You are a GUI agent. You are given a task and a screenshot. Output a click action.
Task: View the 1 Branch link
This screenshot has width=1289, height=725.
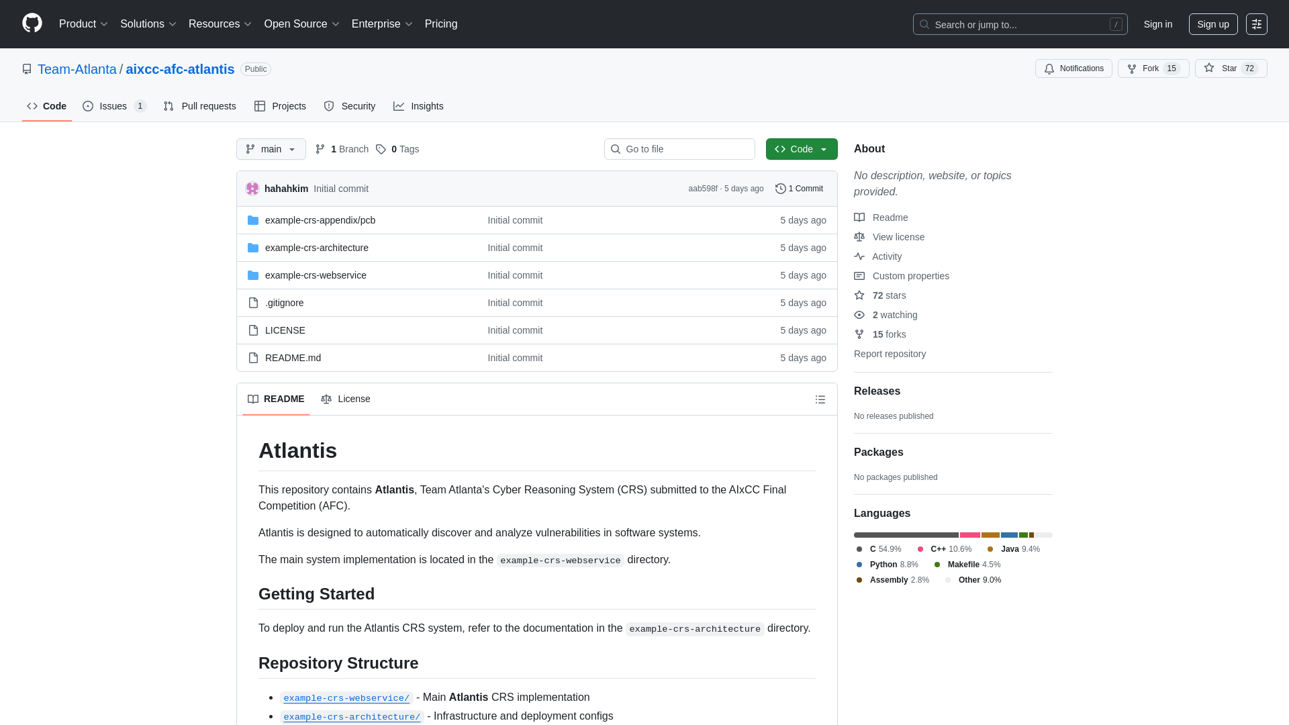[x=342, y=149]
